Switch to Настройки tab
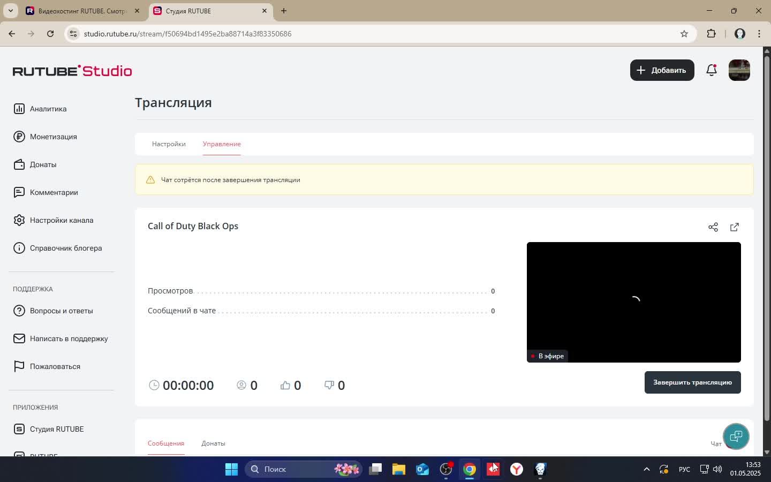 pyautogui.click(x=169, y=144)
